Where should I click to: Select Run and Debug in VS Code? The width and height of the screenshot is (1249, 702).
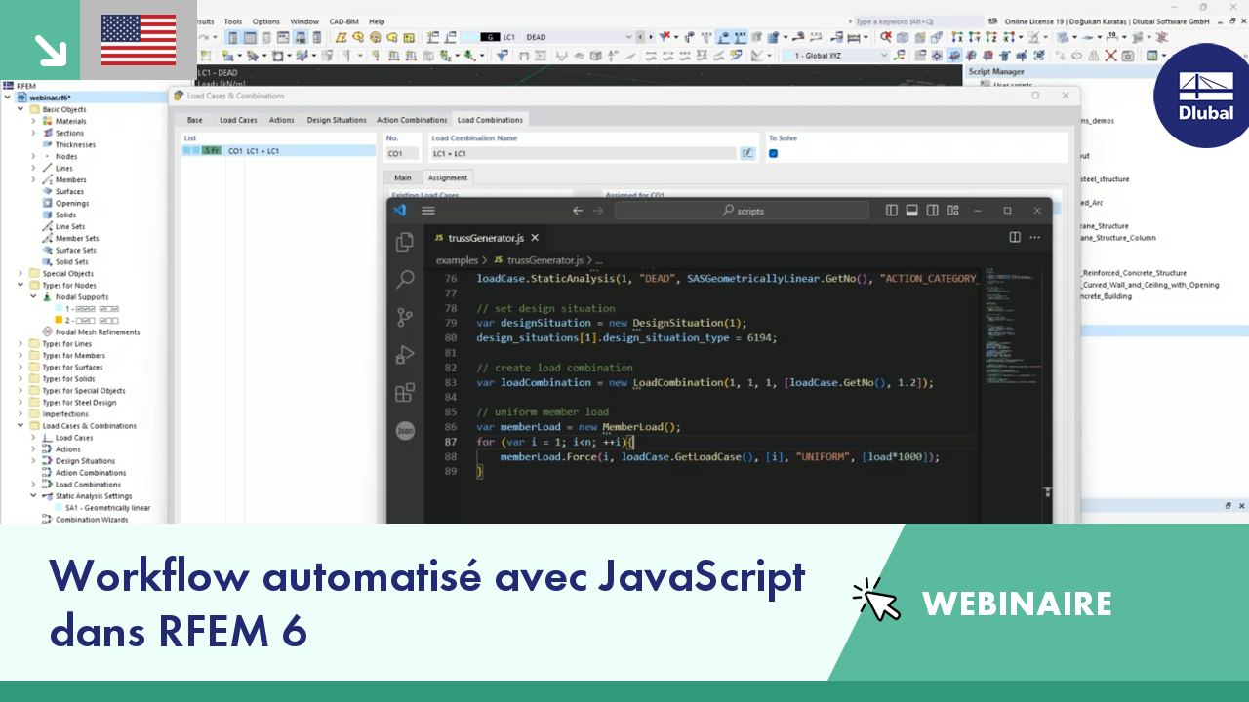click(404, 355)
